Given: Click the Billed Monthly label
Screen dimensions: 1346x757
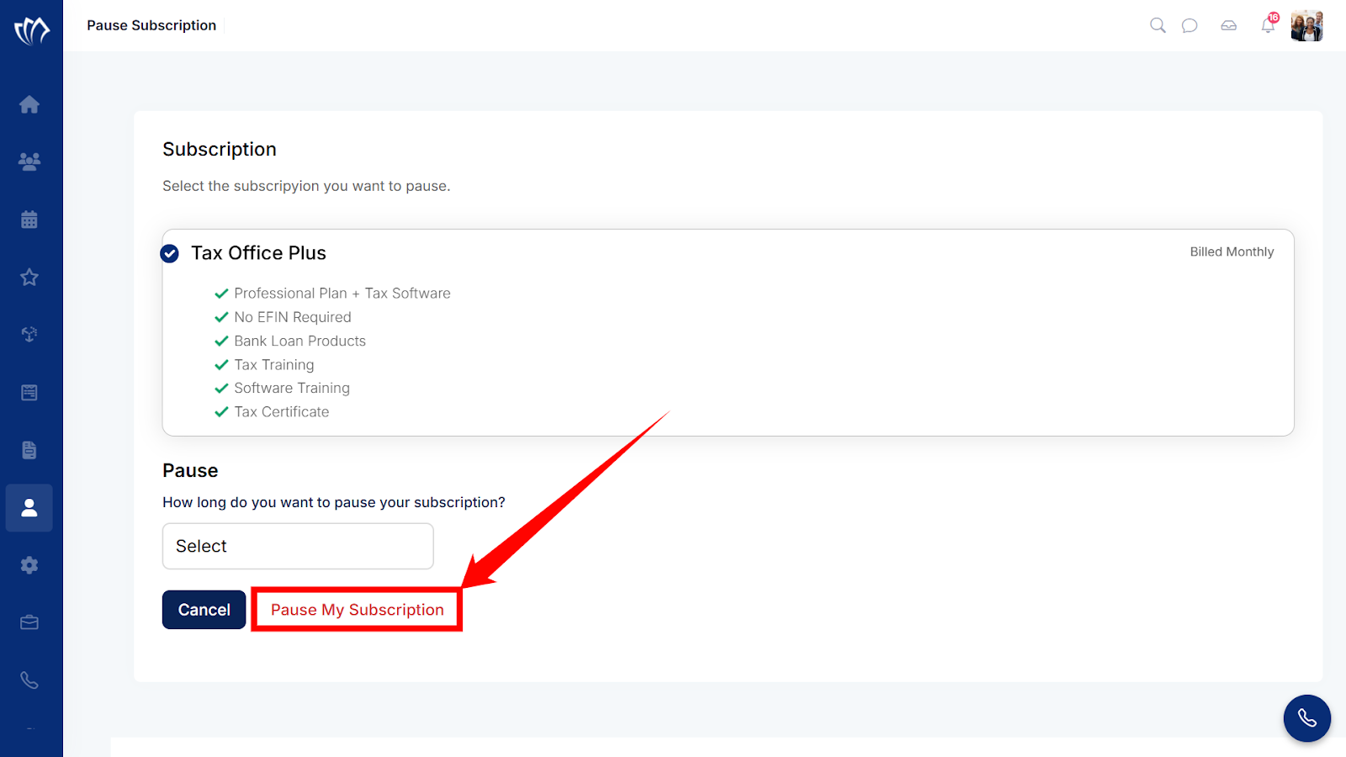Looking at the screenshot, I should [x=1232, y=251].
